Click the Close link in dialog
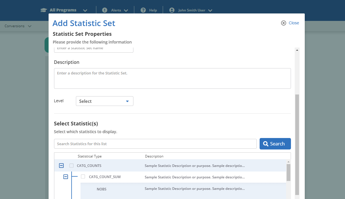This screenshot has width=345, height=199. tap(294, 23)
